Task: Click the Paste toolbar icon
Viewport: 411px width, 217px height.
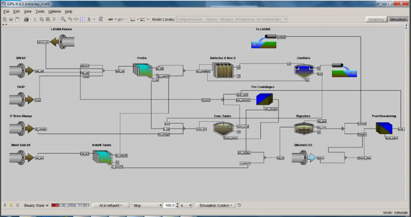Action: [48, 19]
